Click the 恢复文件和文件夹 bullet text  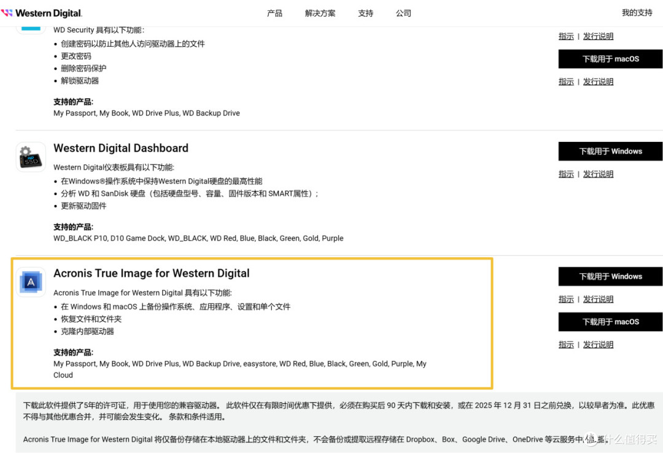91,319
